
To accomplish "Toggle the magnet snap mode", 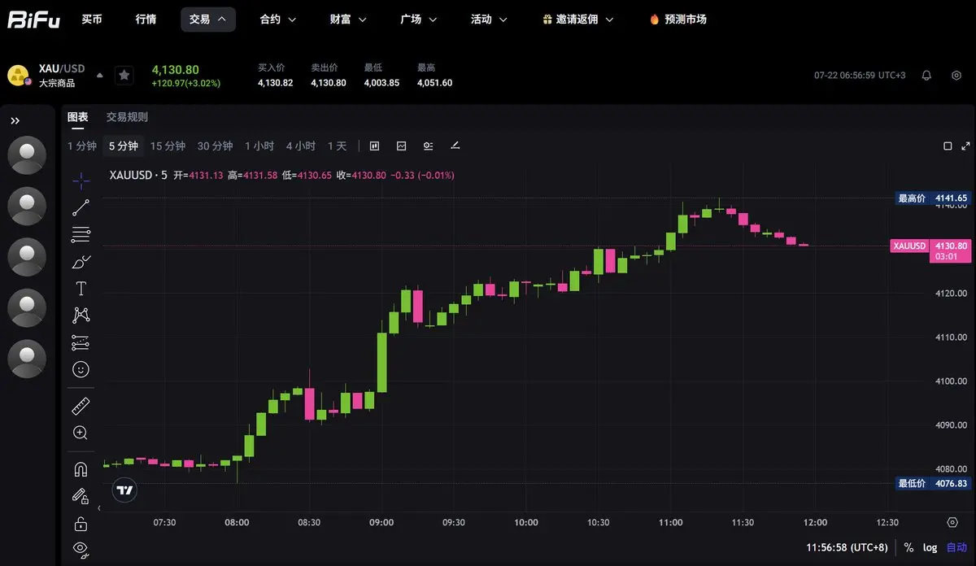I will tap(81, 469).
